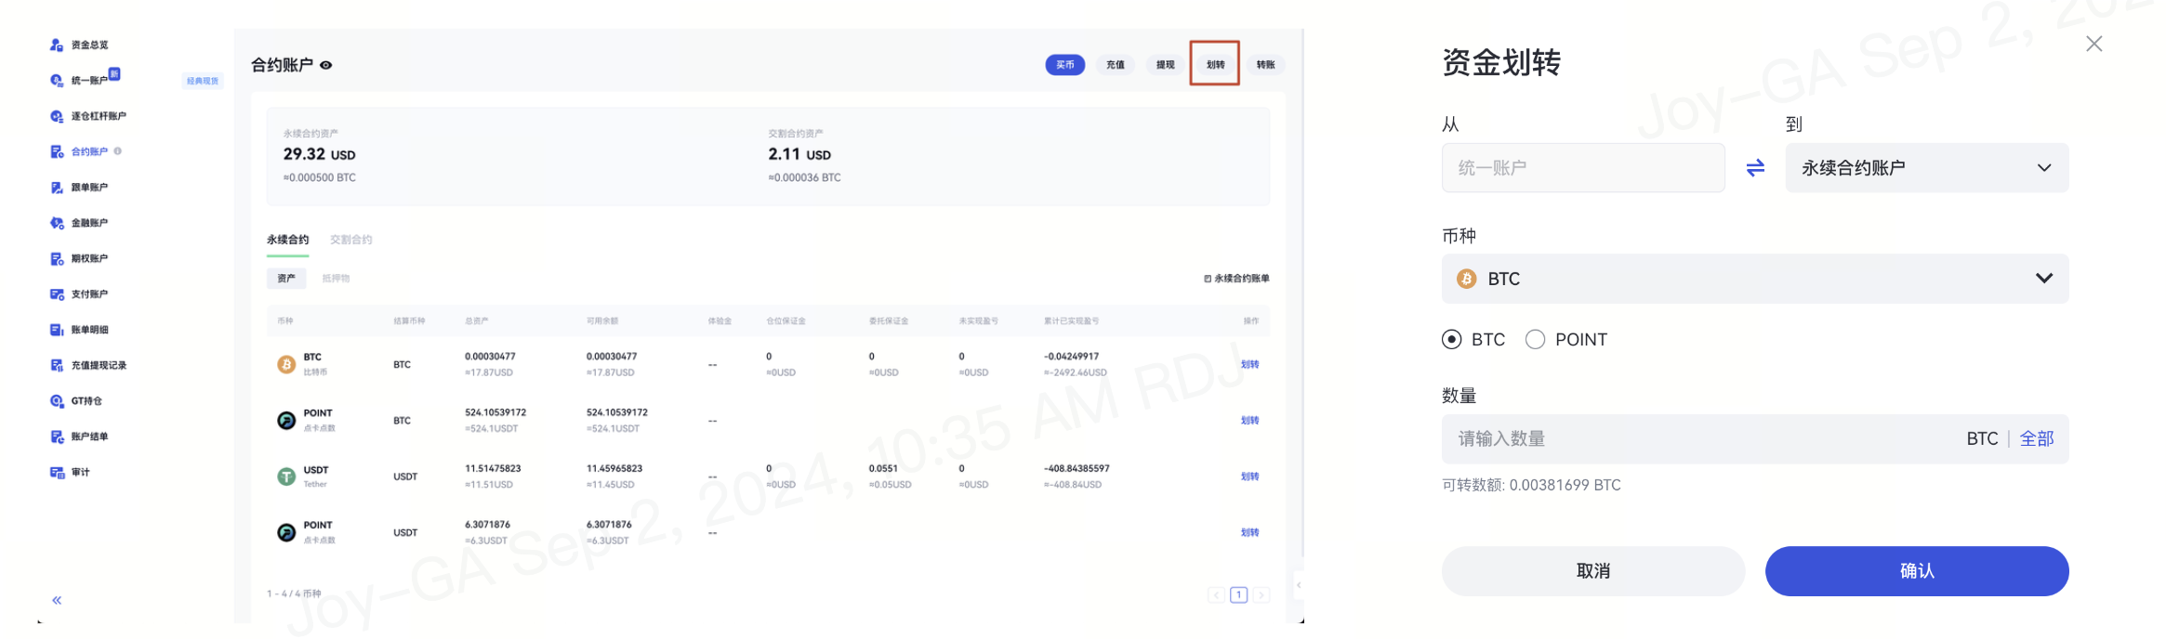Switch to the 交割合约 tab
Screen dimensions: 2166x639
coord(350,240)
